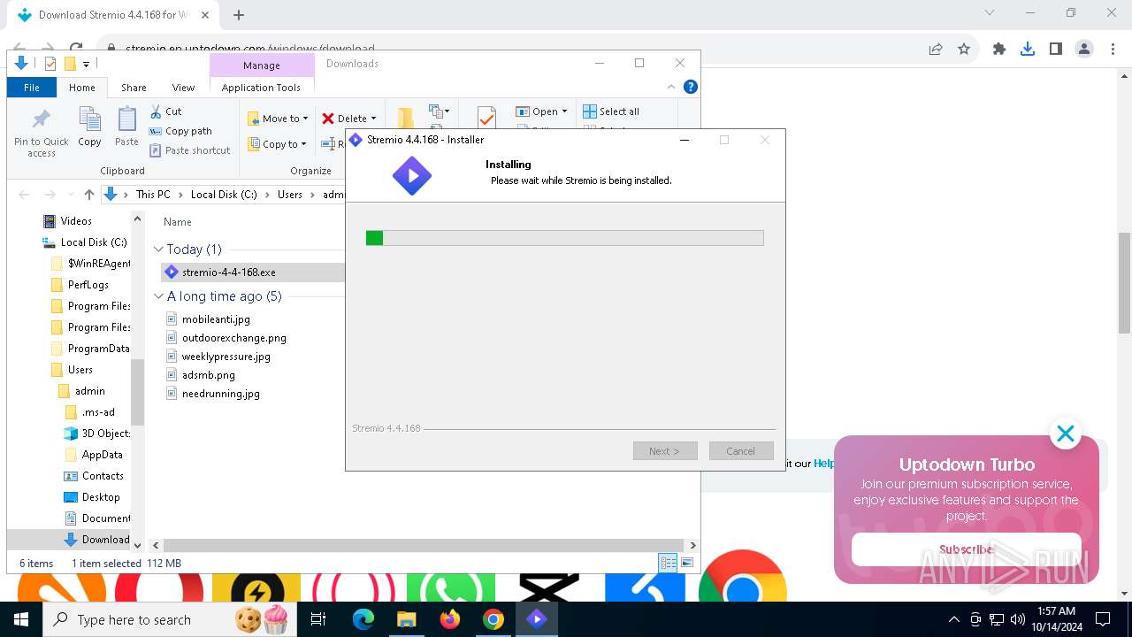Click the File tab in Explorer
The height and width of the screenshot is (637, 1132).
pyautogui.click(x=32, y=88)
